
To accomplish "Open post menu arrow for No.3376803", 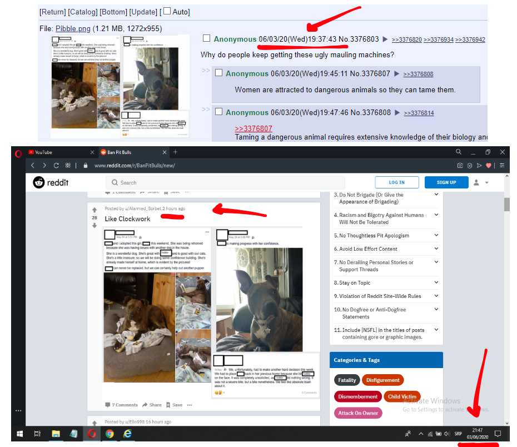I will pos(385,39).
